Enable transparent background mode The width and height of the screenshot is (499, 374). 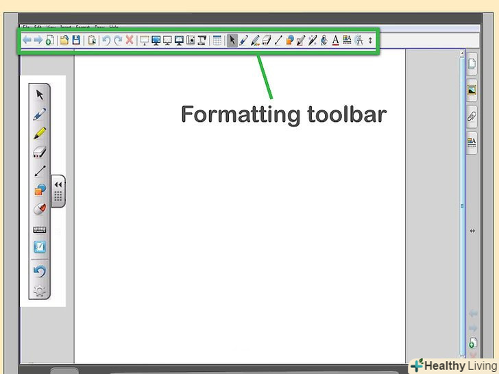[167, 40]
